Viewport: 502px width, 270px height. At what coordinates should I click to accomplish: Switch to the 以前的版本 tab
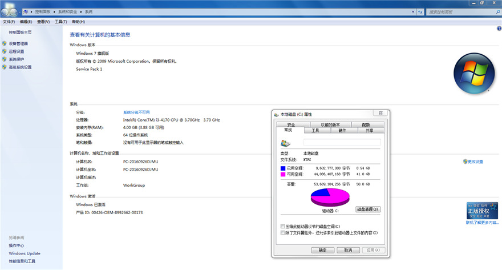point(330,124)
